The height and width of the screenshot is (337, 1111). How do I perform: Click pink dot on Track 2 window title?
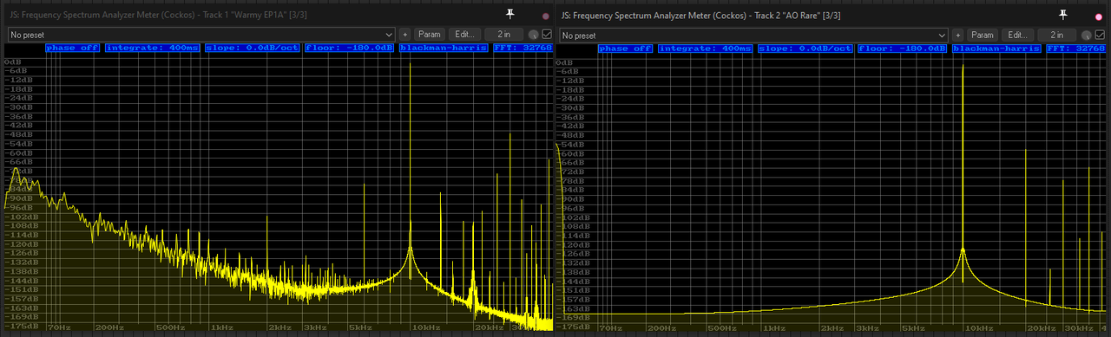tap(1098, 16)
